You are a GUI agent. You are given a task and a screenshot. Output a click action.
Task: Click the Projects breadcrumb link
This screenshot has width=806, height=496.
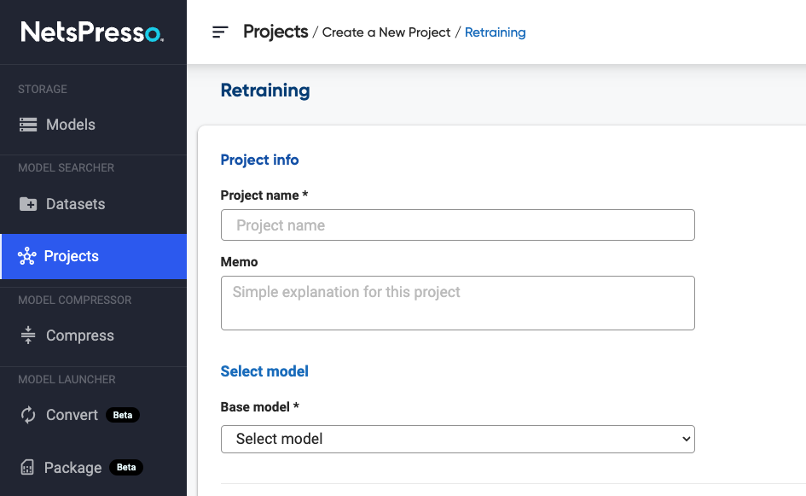(x=275, y=32)
